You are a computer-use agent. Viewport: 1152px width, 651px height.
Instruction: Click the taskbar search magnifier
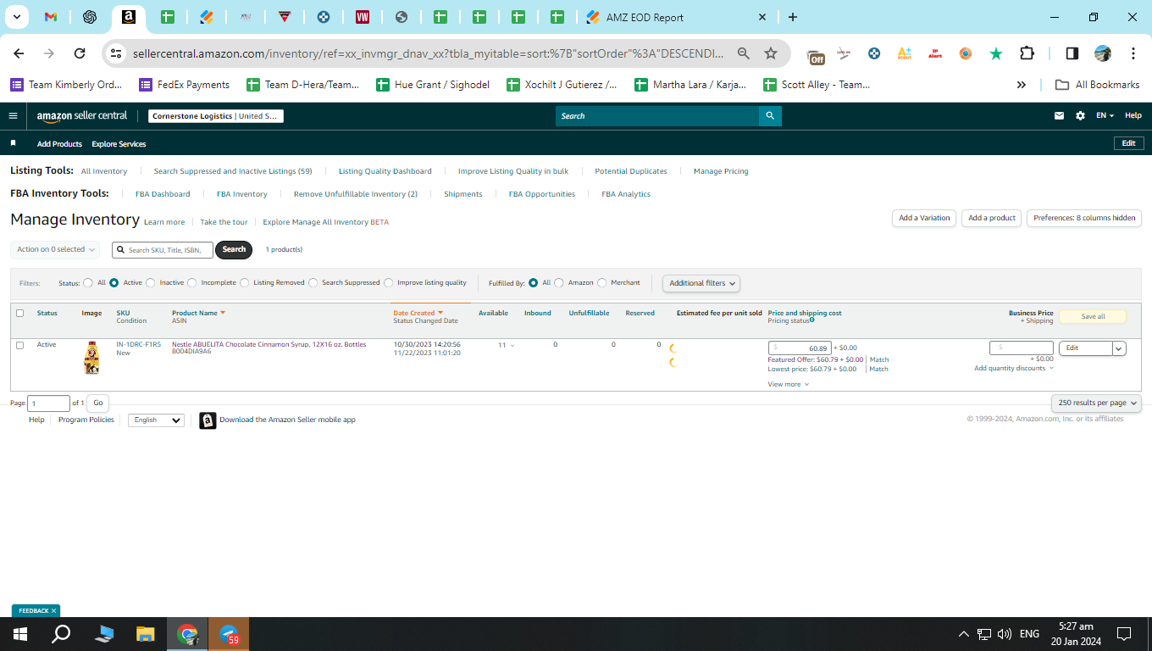(61, 634)
